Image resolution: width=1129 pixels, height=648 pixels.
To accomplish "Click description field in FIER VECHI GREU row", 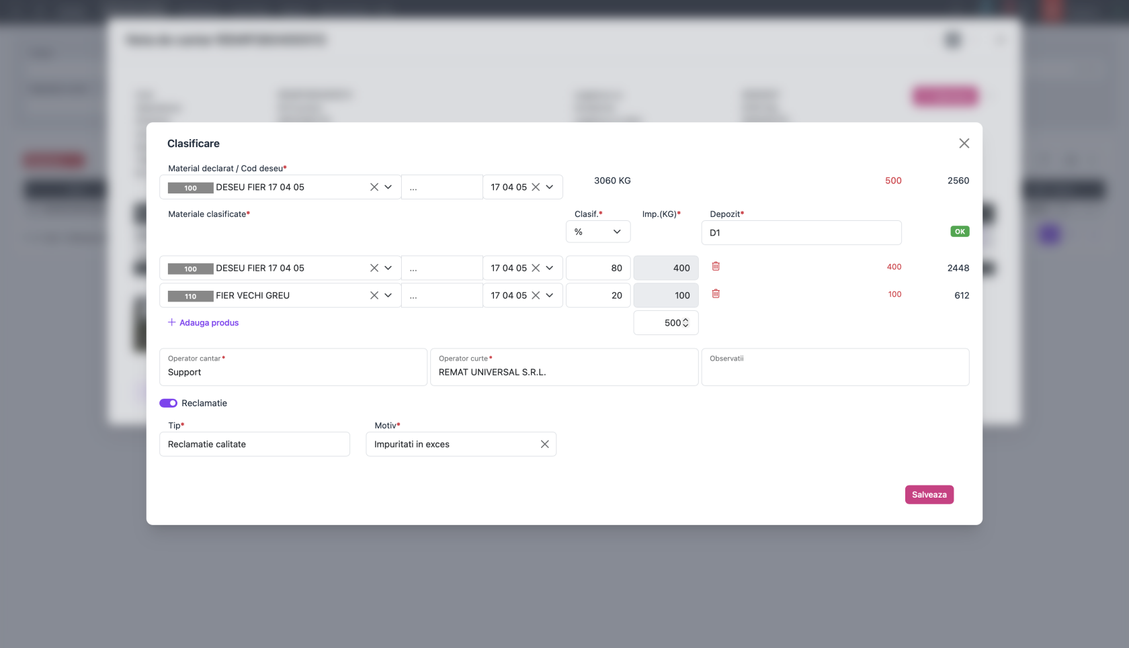I will (x=442, y=295).
